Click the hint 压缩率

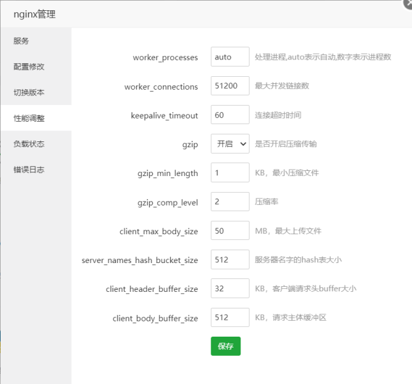coord(266,202)
